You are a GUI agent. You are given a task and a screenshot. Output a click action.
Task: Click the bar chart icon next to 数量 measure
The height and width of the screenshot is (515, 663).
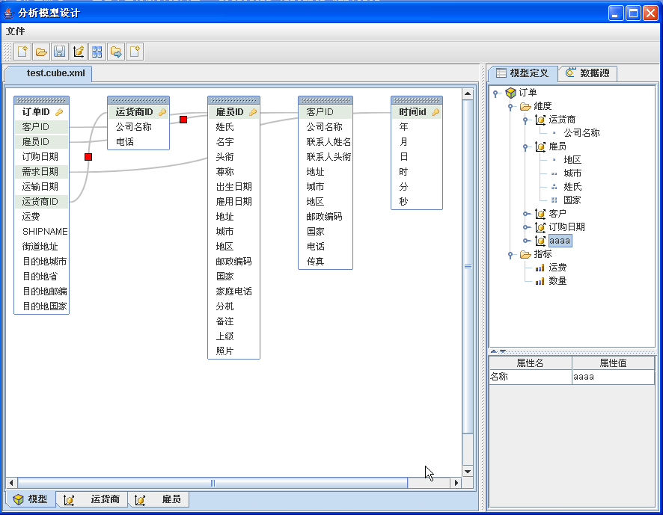tap(540, 281)
